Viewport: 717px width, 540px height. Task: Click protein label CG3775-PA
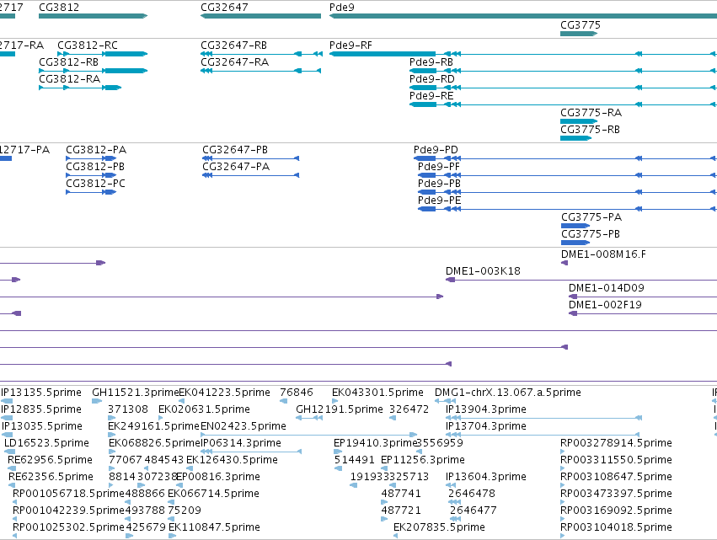[591, 217]
